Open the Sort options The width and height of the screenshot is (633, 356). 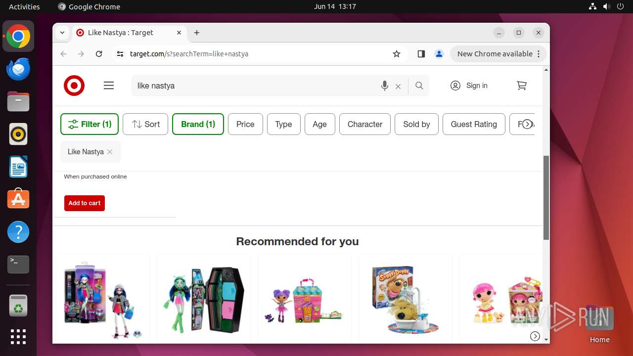[x=145, y=124]
